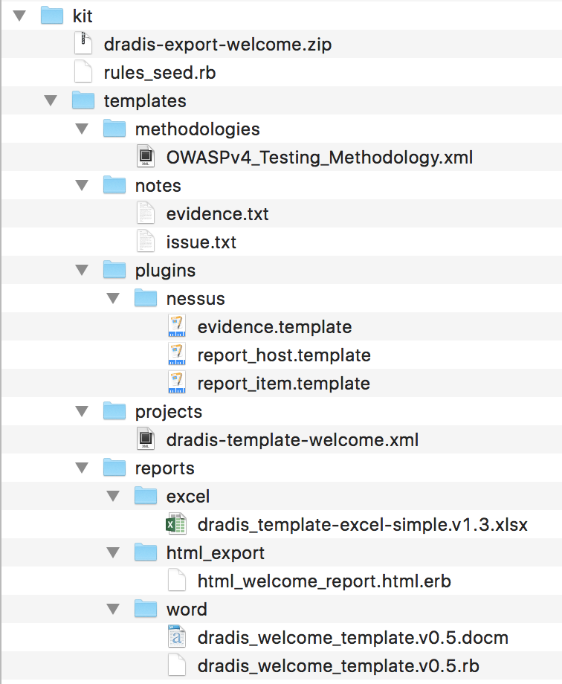Click the zip archive icon for dradis-export-welcome.zip
The height and width of the screenshot is (684, 562).
(84, 45)
